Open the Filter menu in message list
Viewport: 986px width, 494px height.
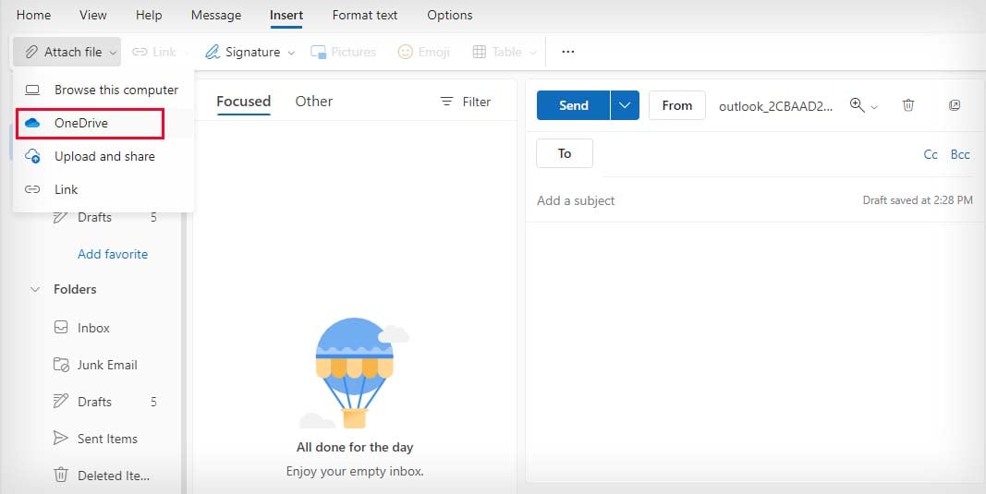[x=466, y=102]
